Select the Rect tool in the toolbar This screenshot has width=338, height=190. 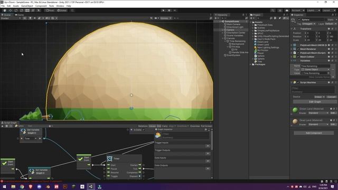click(27, 11)
